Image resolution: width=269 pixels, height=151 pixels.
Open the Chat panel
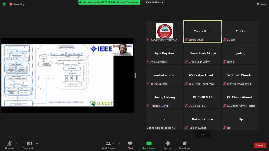click(130, 145)
